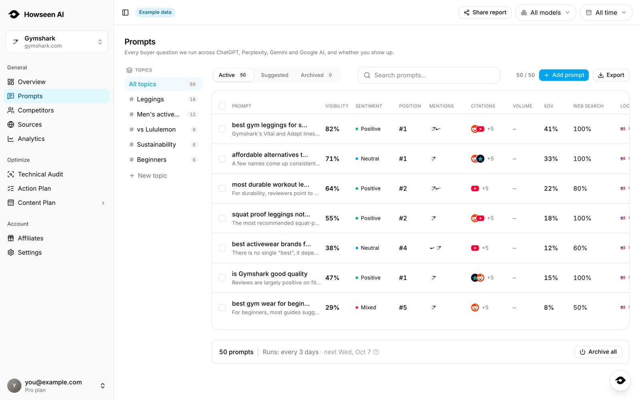Image resolution: width=640 pixels, height=400 pixels.
Task: Click citation icons for affordable alternatives row
Action: click(478, 159)
